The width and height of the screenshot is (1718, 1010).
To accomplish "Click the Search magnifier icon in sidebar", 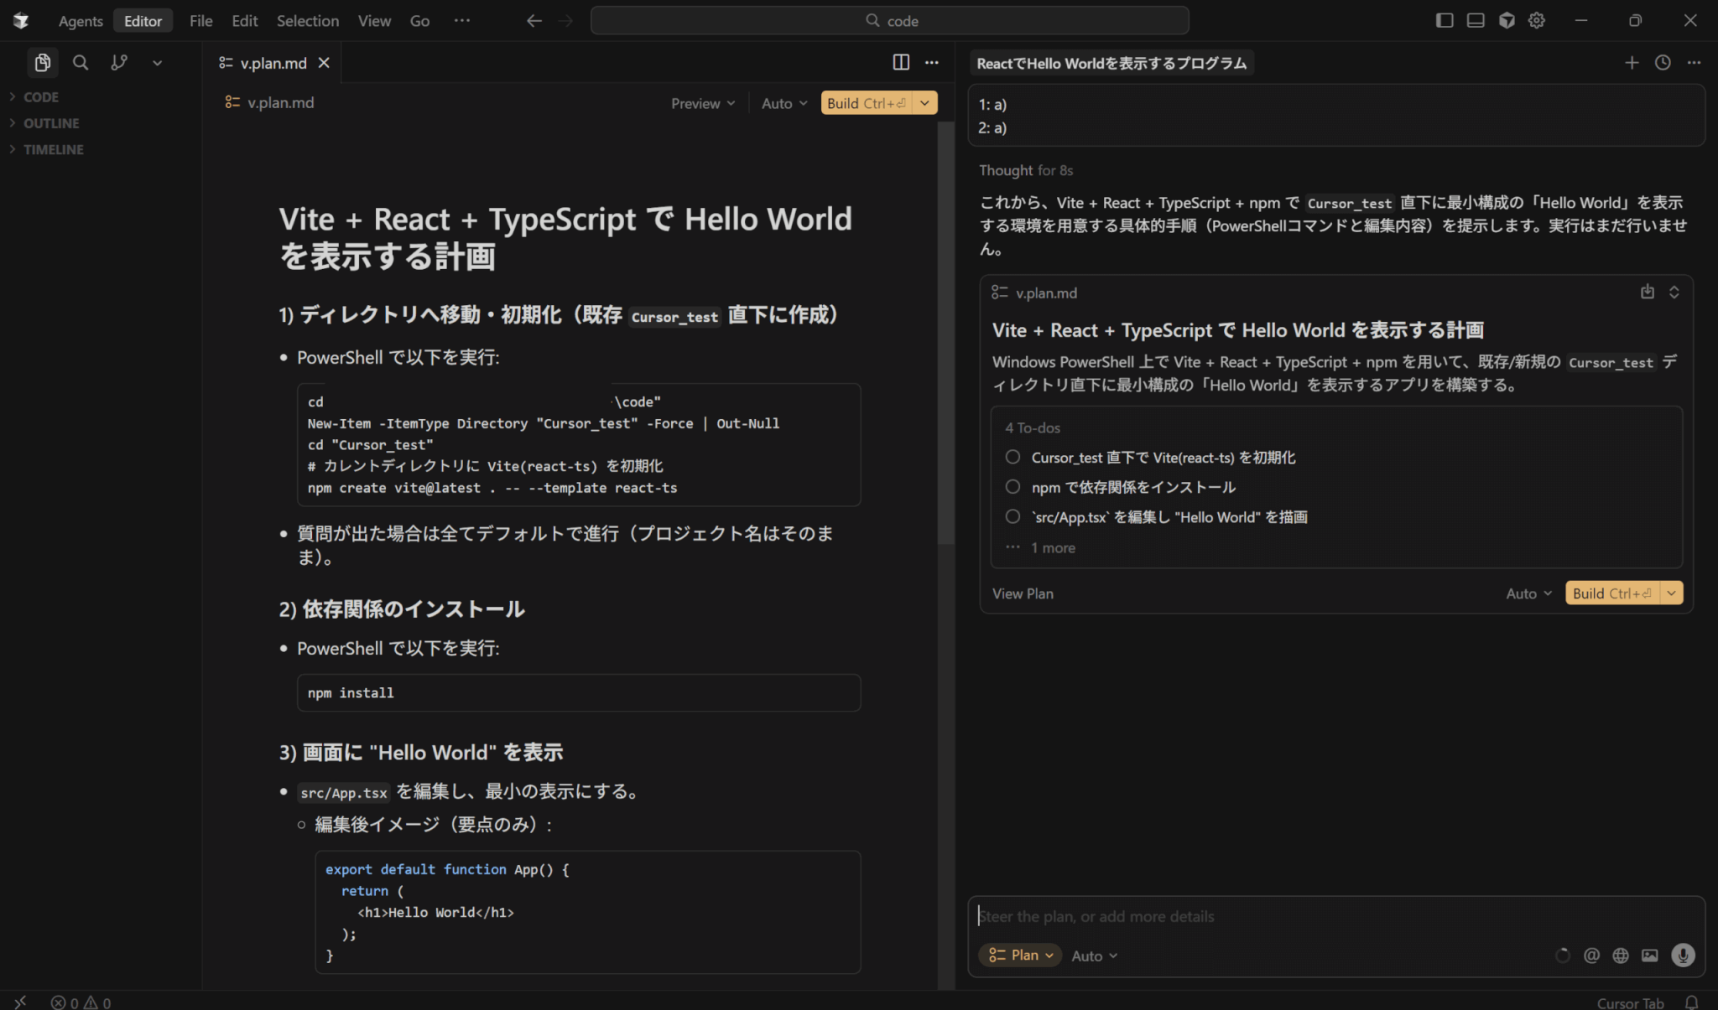I will click(x=81, y=63).
